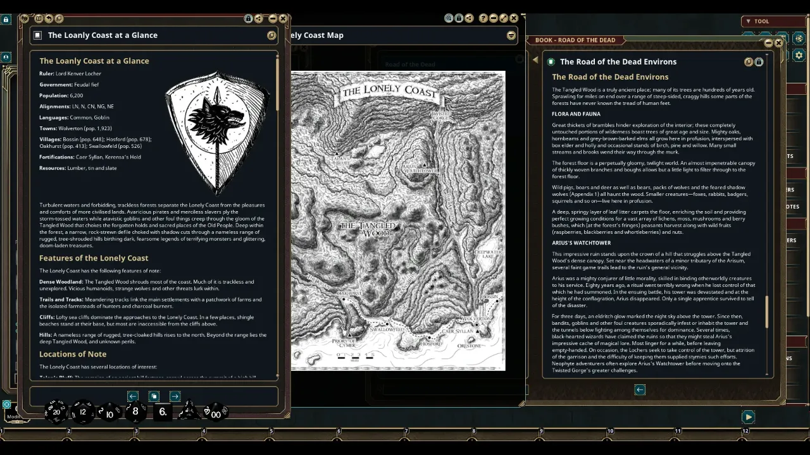This screenshot has width=810, height=455.
Task: Click the portrait icon on far left edge
Action: pos(6,57)
